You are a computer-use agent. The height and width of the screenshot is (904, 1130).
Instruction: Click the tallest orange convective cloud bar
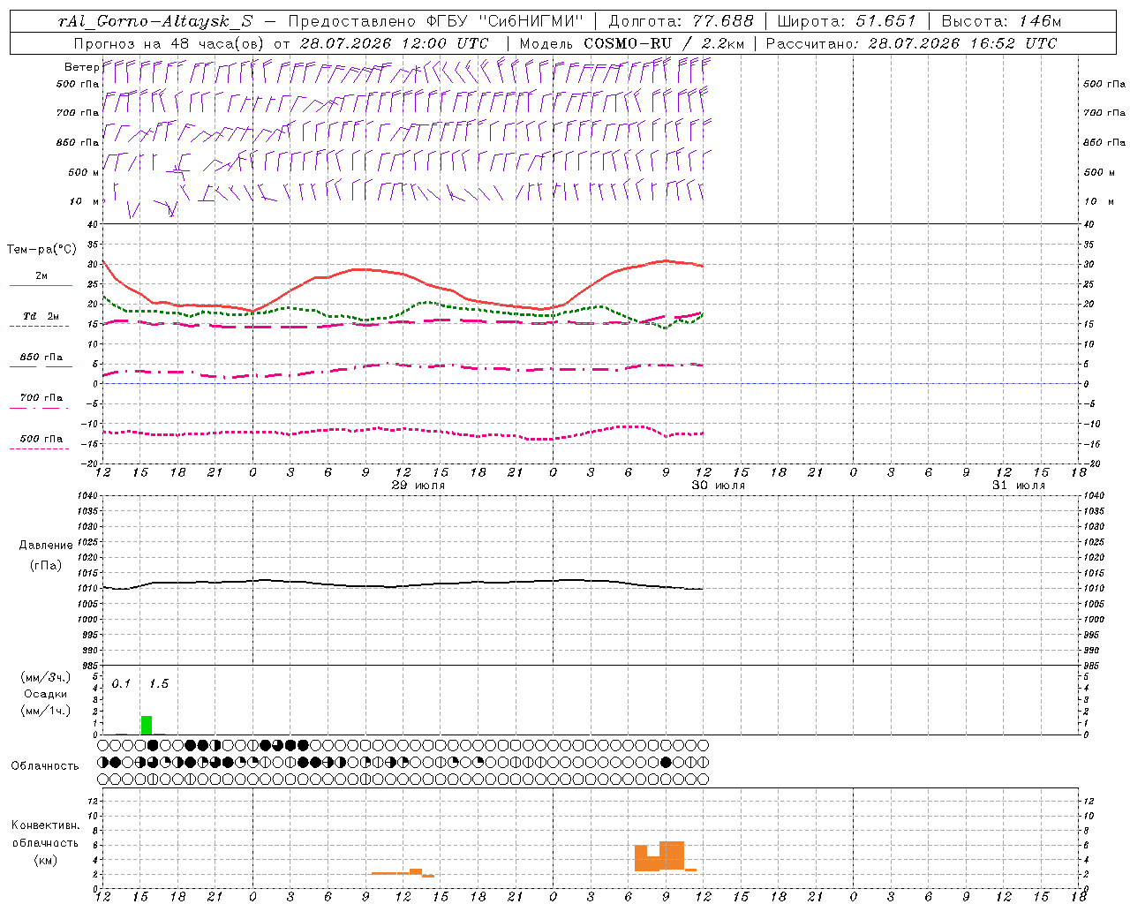click(672, 855)
